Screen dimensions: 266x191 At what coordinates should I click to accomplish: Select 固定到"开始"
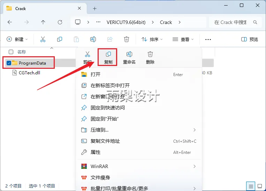(x=139, y=119)
